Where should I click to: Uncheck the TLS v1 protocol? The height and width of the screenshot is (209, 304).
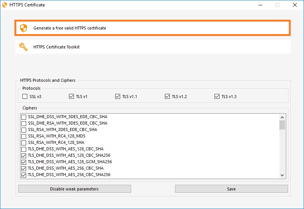click(72, 97)
